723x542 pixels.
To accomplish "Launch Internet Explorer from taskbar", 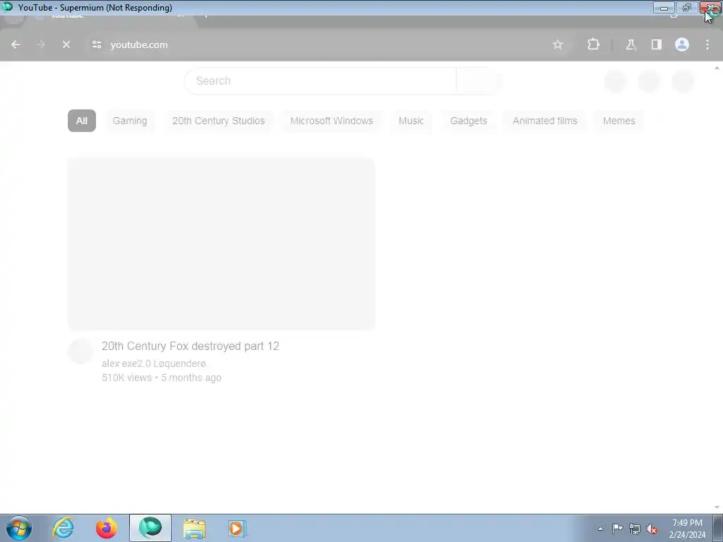I will coord(63,528).
